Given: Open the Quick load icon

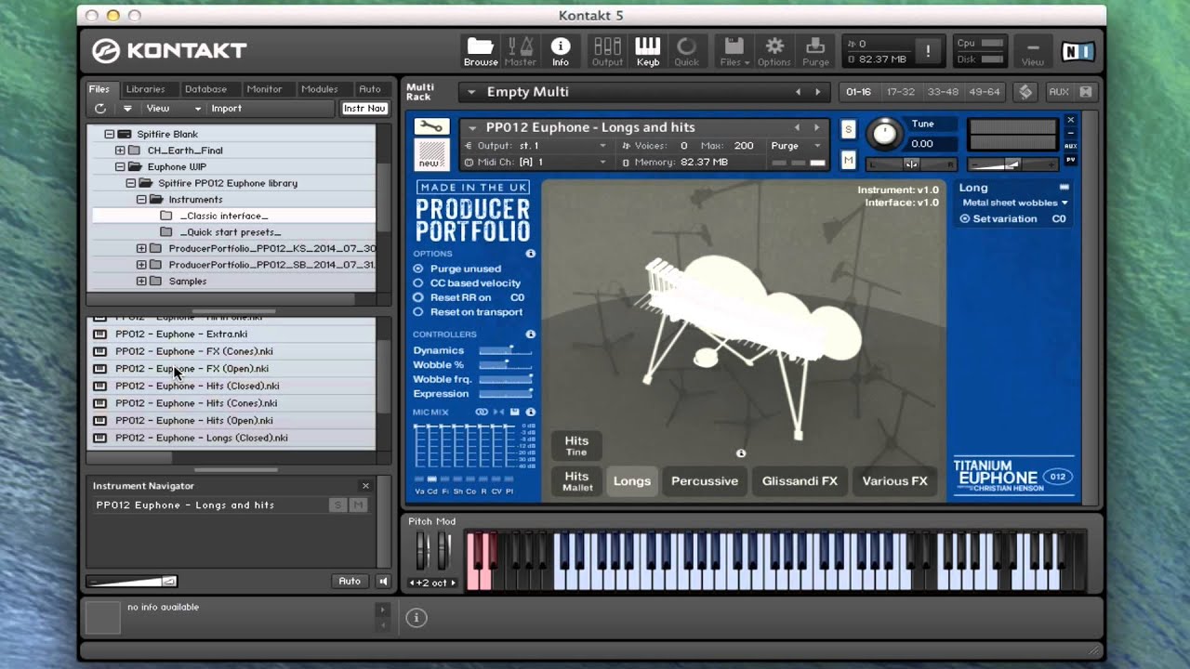Looking at the screenshot, I should point(686,52).
